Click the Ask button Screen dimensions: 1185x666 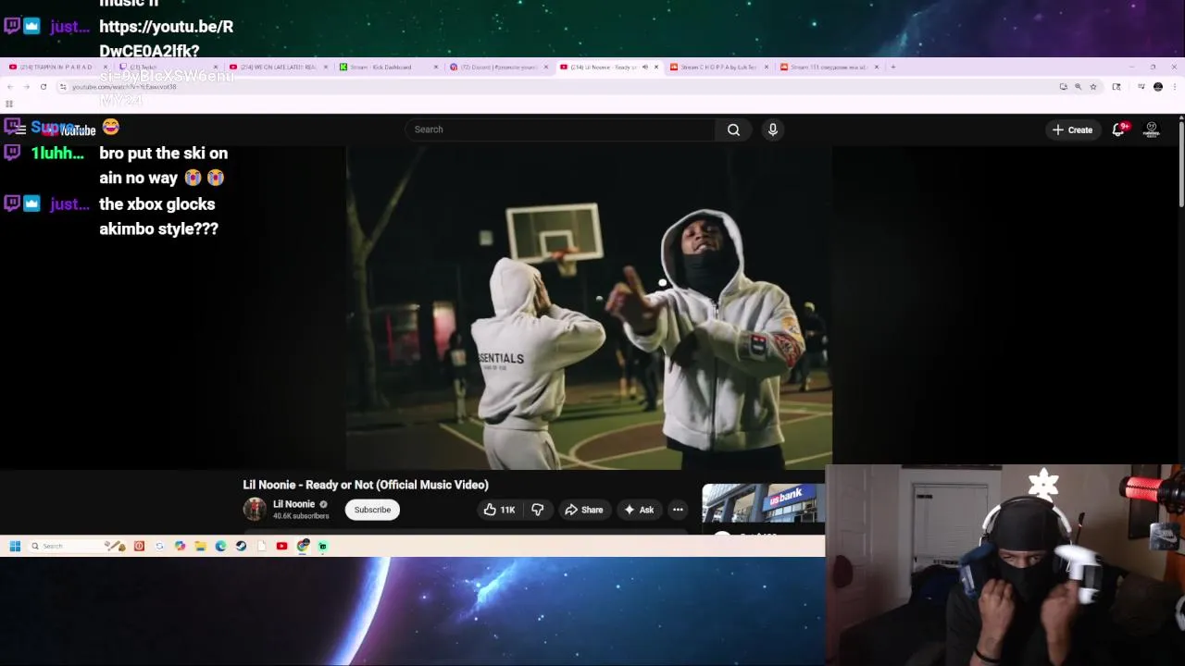point(639,510)
